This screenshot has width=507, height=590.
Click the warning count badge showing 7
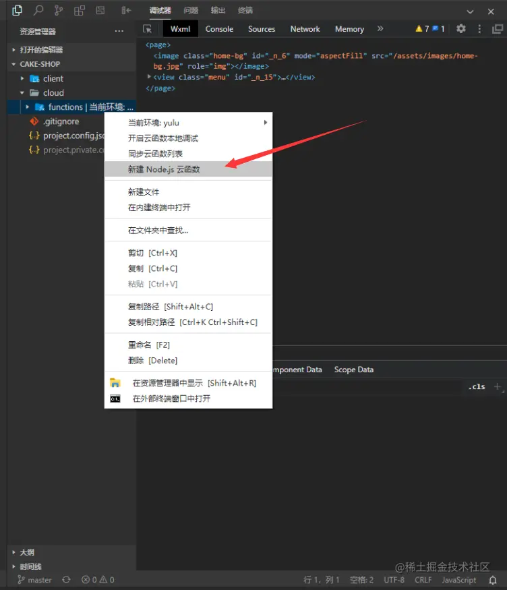[x=422, y=29]
